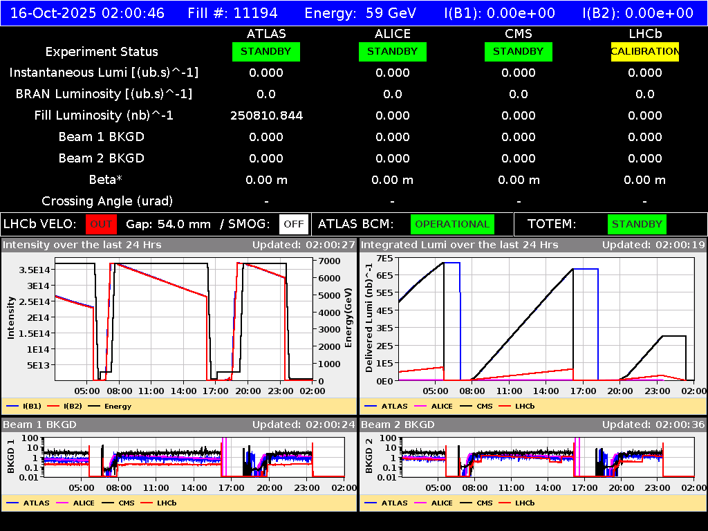Select the LHCb CALIBRATION status indicator
This screenshot has width=708, height=531.
point(644,51)
